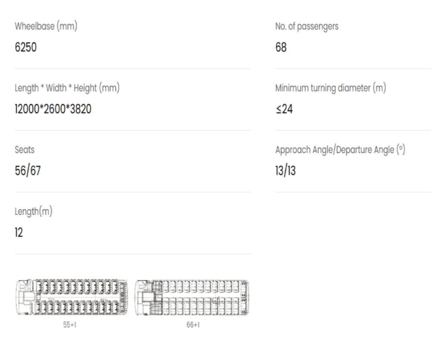Select the 66+1 caption text

coord(193,325)
